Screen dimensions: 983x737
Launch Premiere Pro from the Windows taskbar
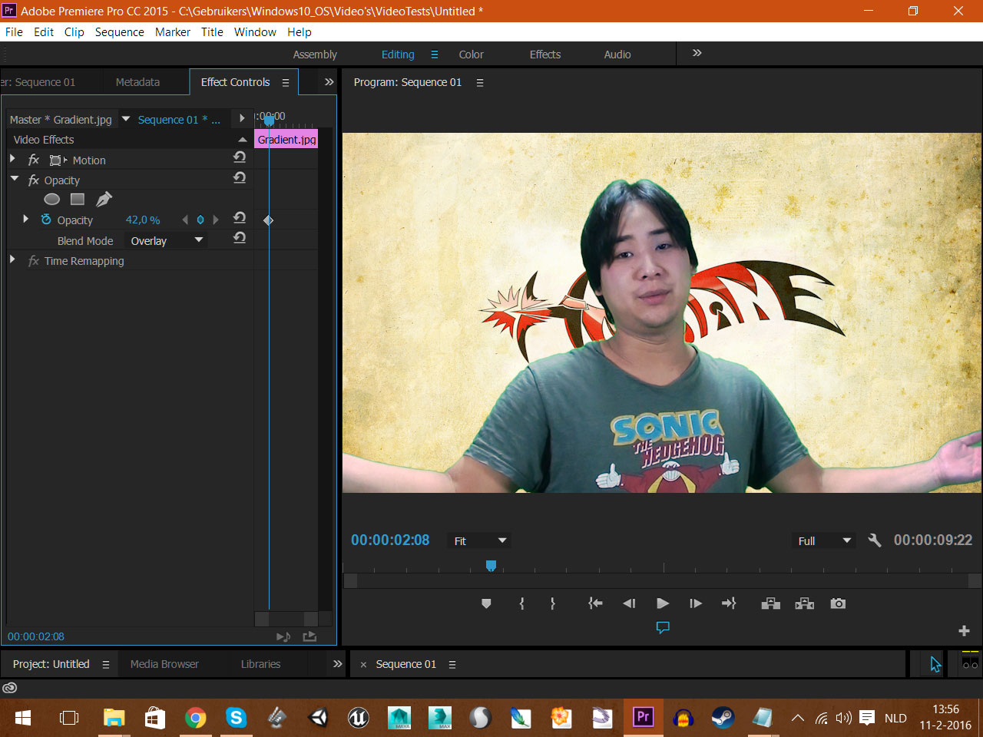(644, 718)
